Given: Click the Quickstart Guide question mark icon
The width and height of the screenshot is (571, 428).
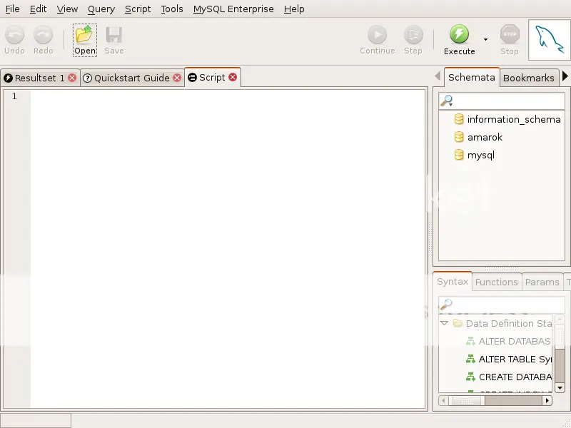Looking at the screenshot, I should [87, 78].
